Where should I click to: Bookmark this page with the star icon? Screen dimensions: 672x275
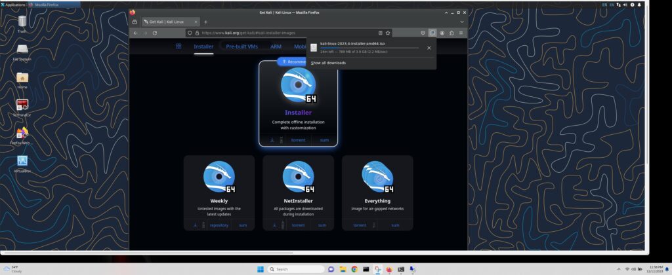[388, 33]
